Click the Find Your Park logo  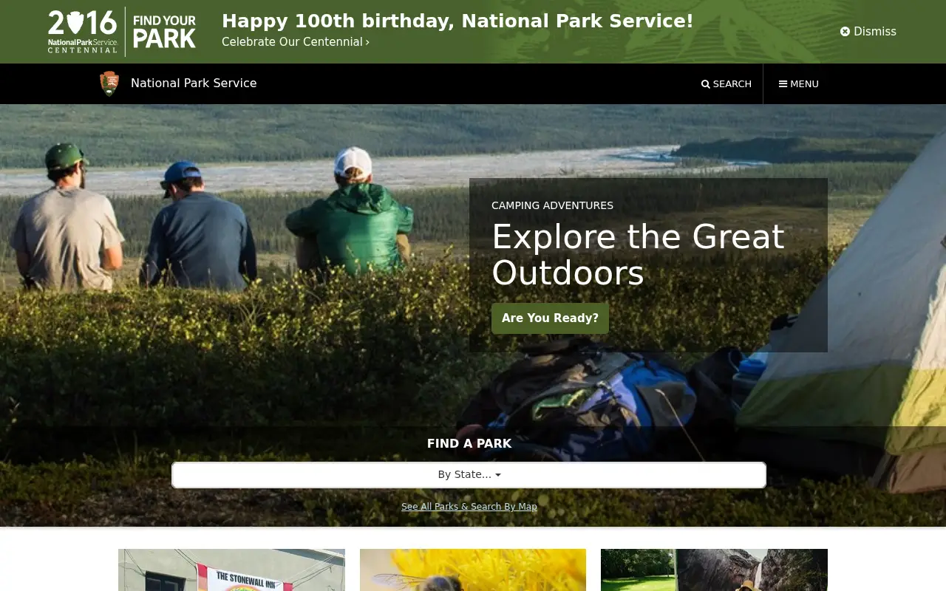[164, 32]
